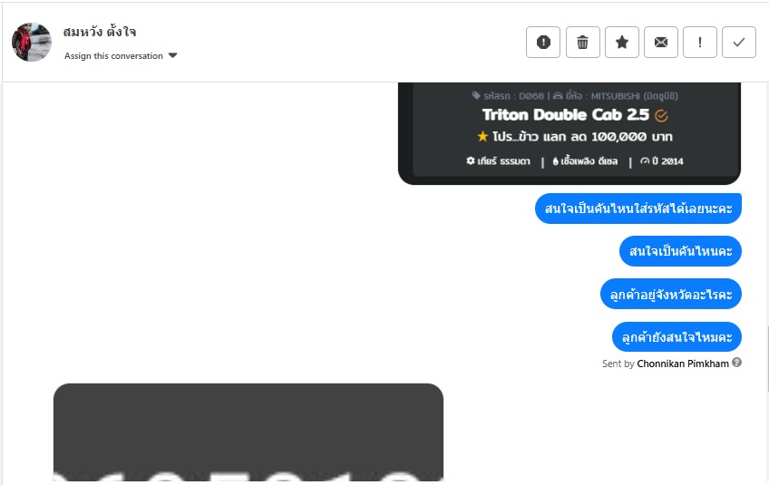769x485 pixels.
Task: Select message bubble สนใจเป็นคันไหนใส่รหัสได้เลยนะคะ
Action: pyautogui.click(x=638, y=209)
